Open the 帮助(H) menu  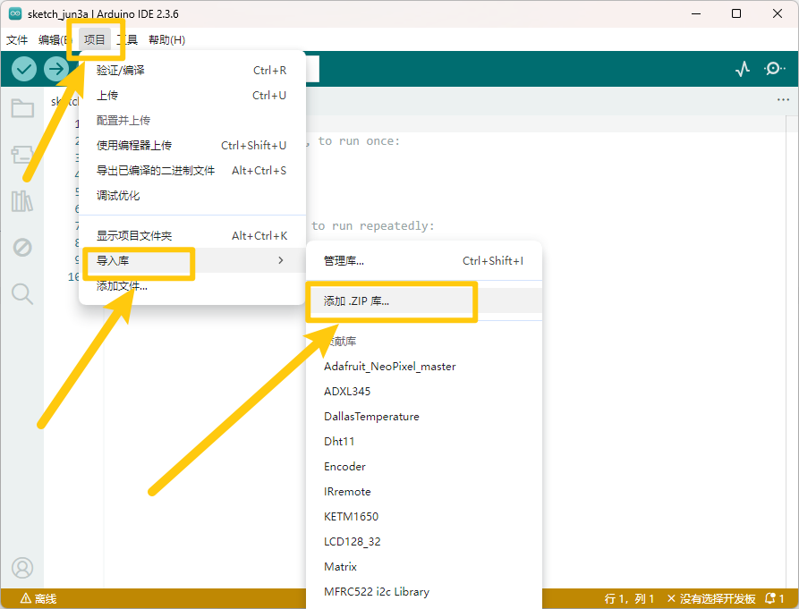(166, 39)
